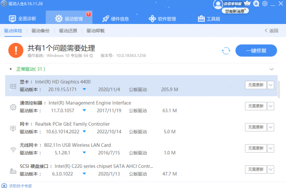
Task: Open version dropdown for Realtek PCIe driver
Action: (84, 132)
